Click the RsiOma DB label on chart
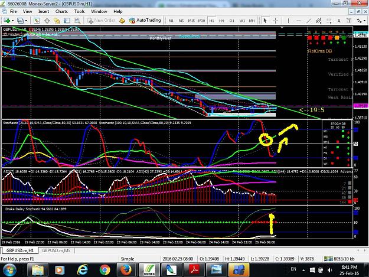 tap(319, 51)
